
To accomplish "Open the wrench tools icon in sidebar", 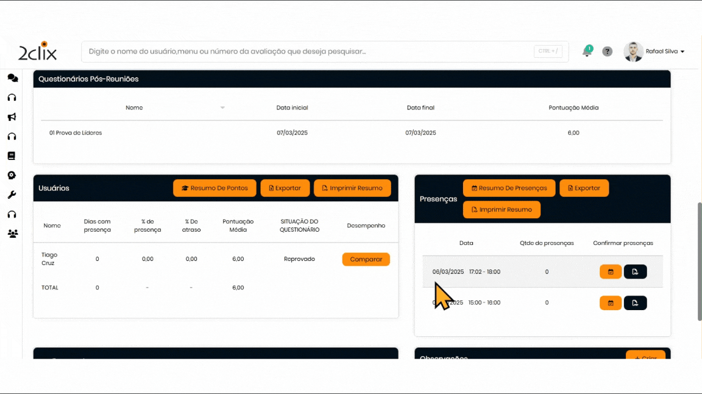I will (12, 195).
